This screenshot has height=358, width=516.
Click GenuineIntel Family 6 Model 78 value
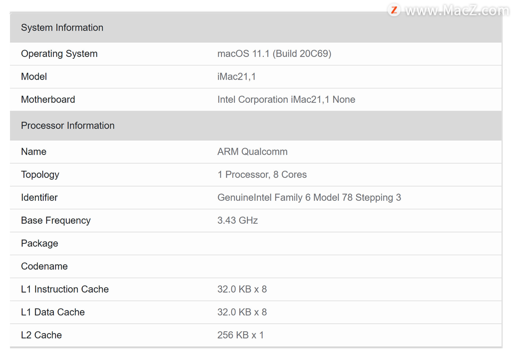tap(309, 198)
